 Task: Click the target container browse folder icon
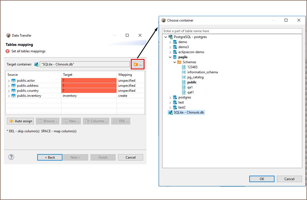pyautogui.click(x=136, y=65)
